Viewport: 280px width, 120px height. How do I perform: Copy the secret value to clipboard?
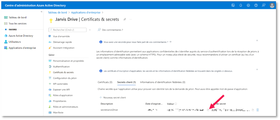pyautogui.click(x=208, y=110)
